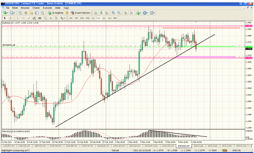This screenshot has width=254, height=153.
Task: Expand the Indicators dropdown arrow
Action: click(x=141, y=13)
